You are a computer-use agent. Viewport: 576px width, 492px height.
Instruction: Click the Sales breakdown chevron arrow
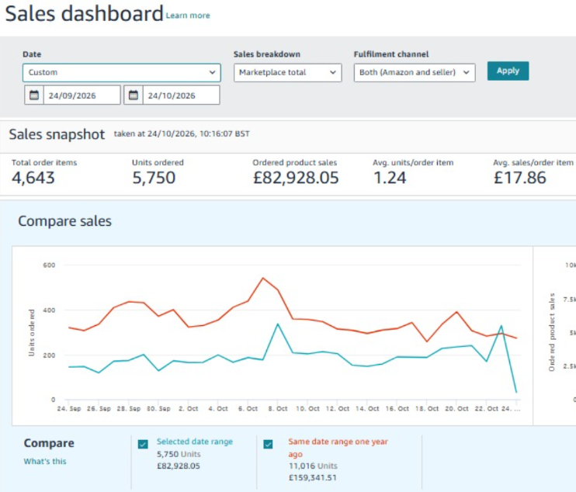(333, 72)
